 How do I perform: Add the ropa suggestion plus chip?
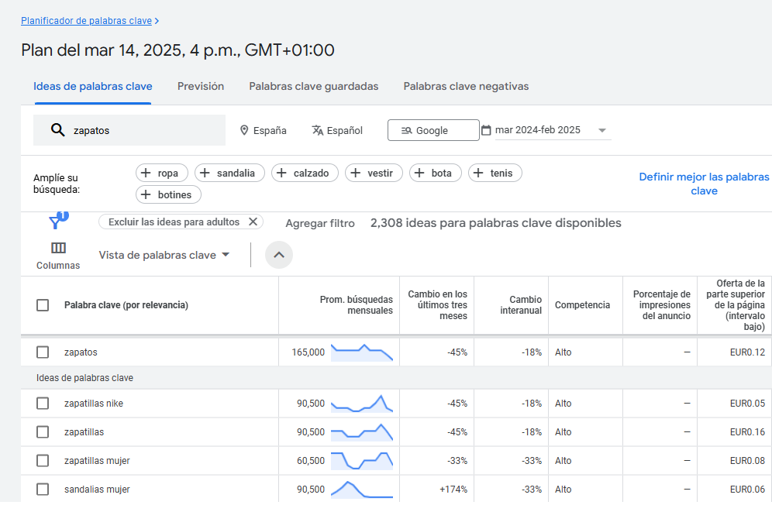point(161,174)
